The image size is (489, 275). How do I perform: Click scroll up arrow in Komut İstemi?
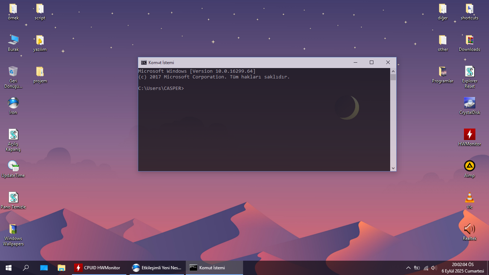tap(393, 71)
